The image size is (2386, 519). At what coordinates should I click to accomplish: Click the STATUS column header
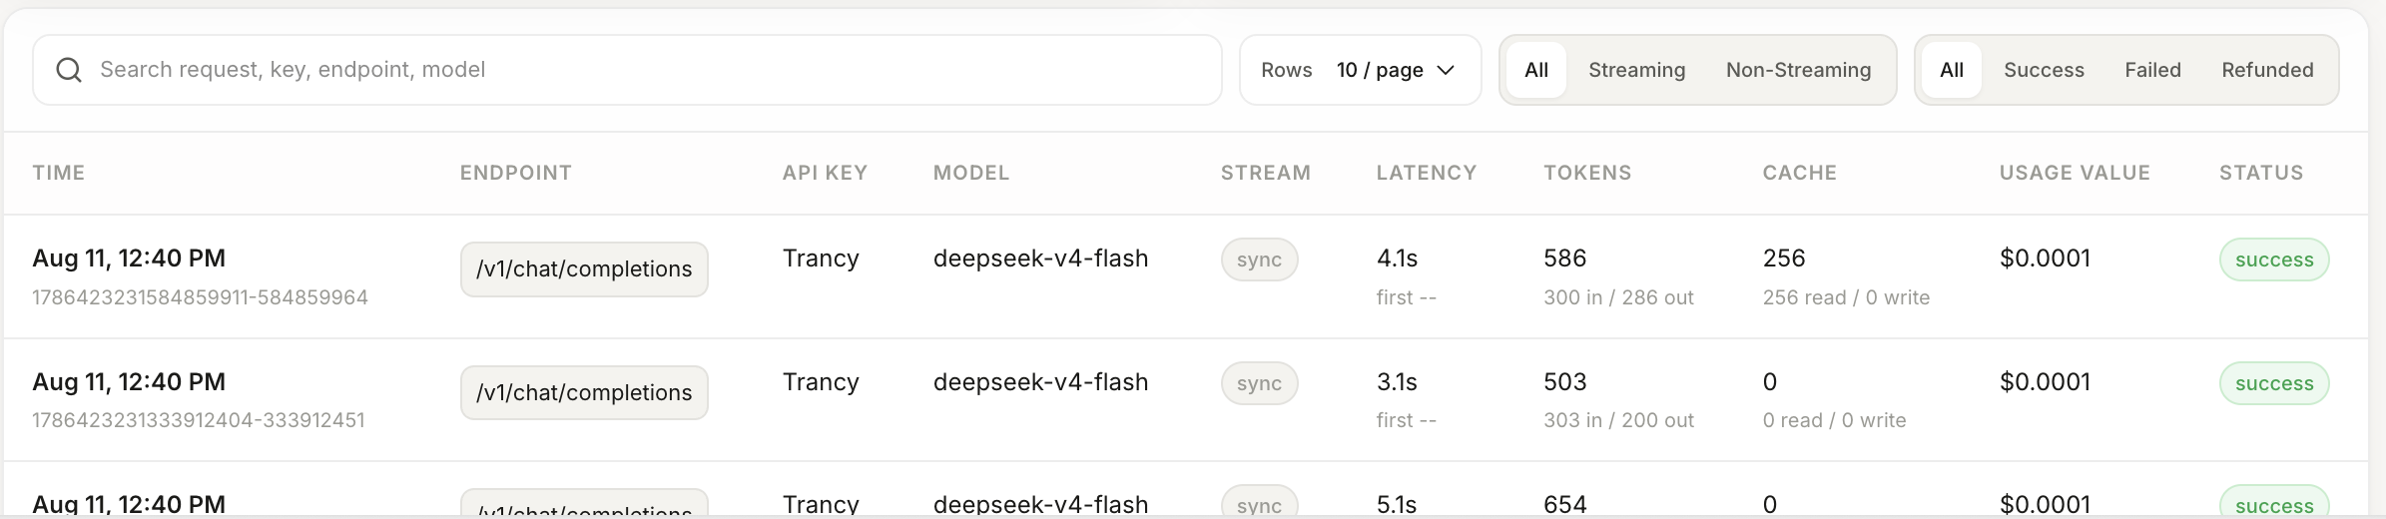pos(2261,173)
